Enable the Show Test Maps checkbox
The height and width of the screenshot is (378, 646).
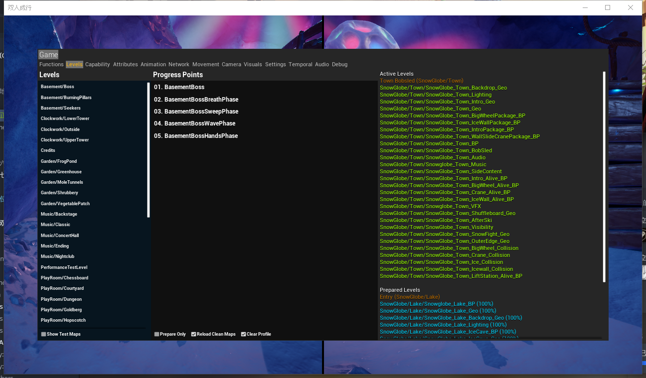point(44,334)
